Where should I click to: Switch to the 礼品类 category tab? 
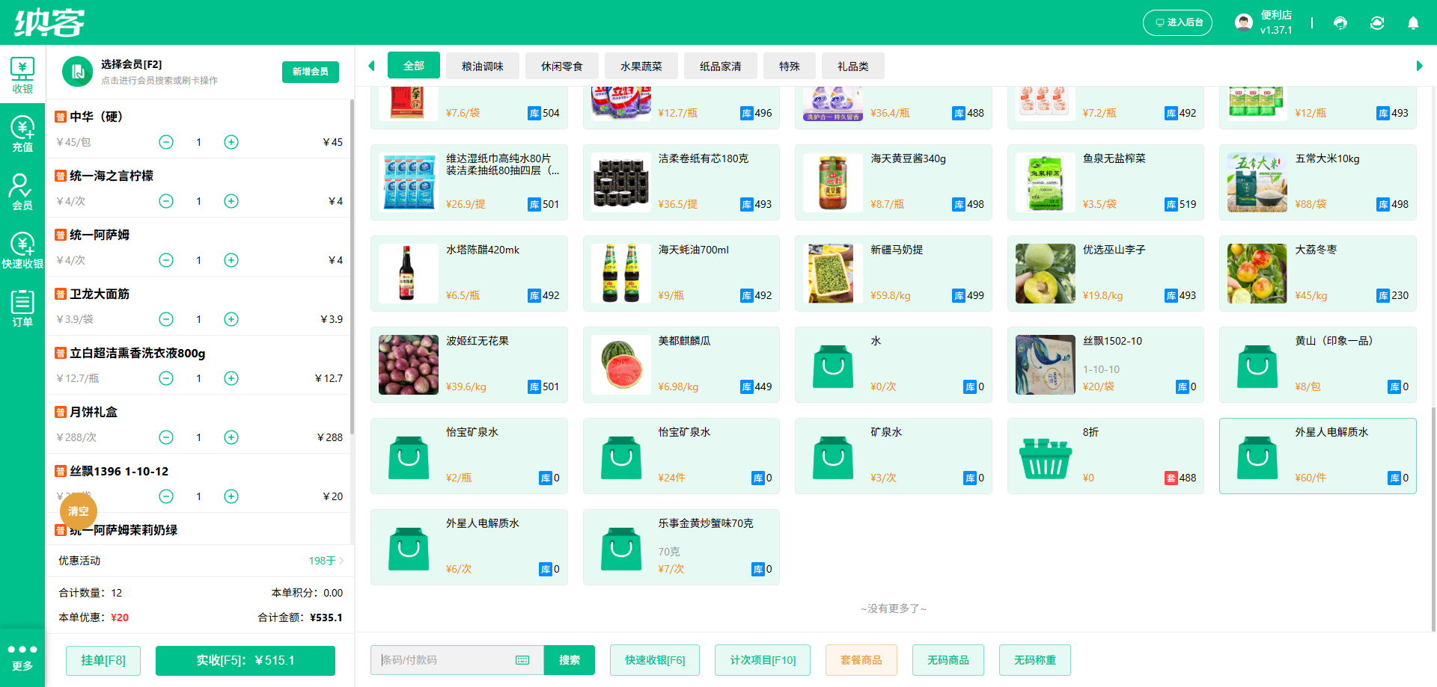[853, 66]
